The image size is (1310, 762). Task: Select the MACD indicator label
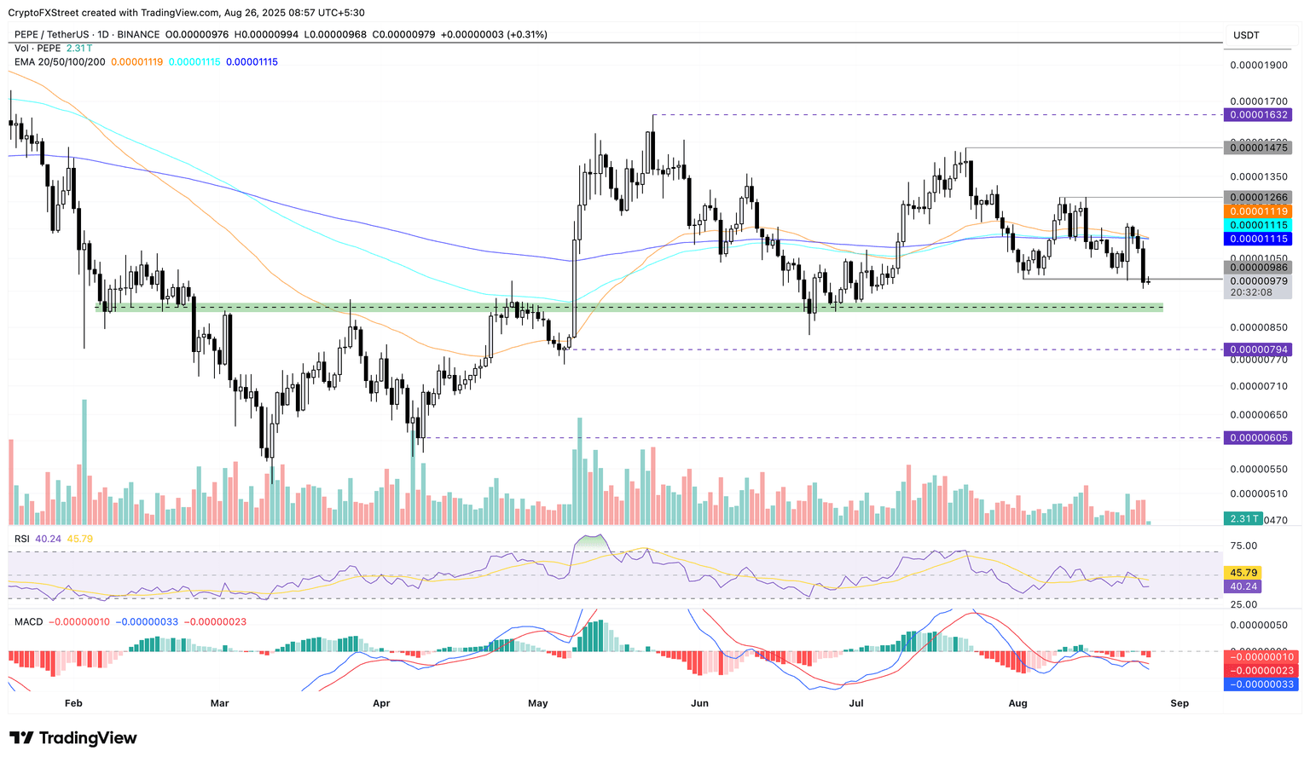point(28,621)
